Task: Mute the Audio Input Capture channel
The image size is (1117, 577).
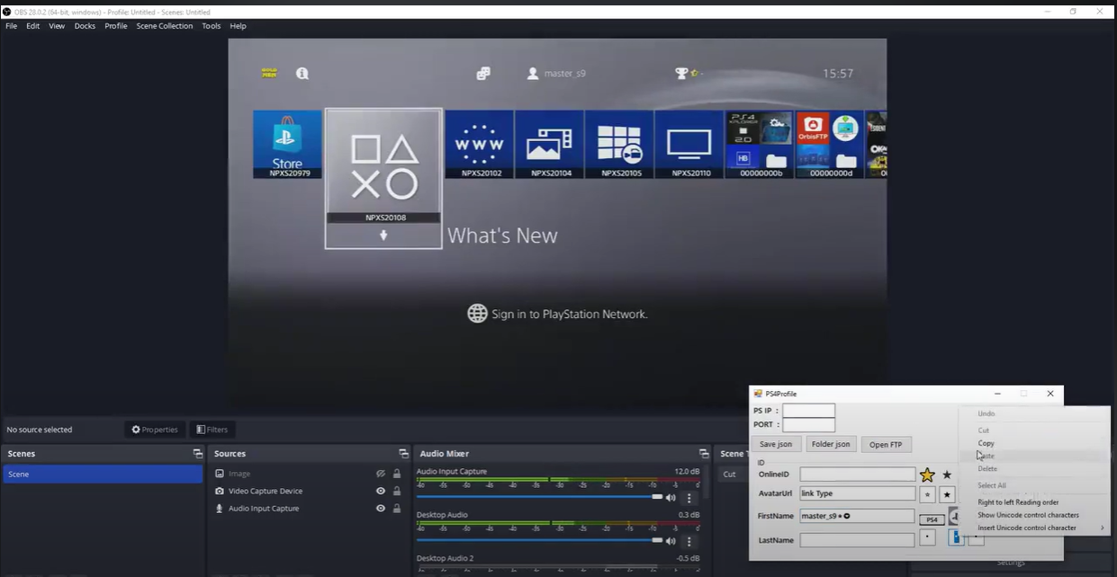Action: (671, 498)
